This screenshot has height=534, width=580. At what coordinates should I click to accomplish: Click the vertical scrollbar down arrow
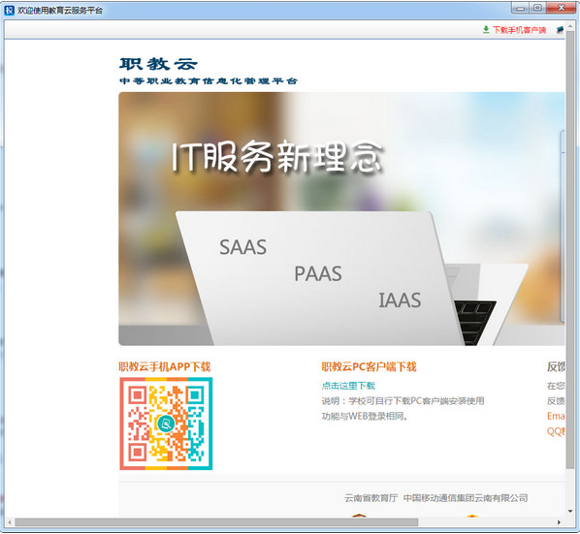point(570,512)
